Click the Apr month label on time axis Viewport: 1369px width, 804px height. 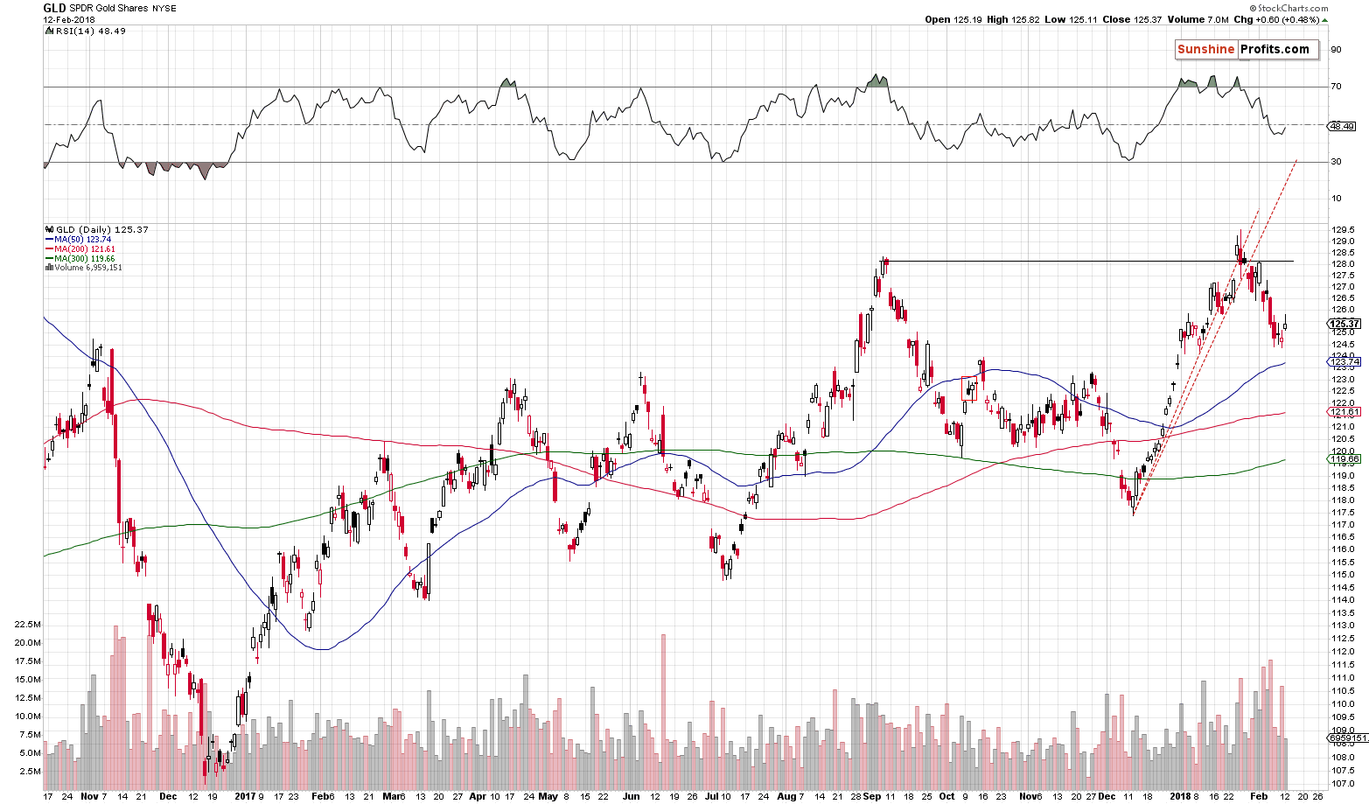pyautogui.click(x=477, y=797)
